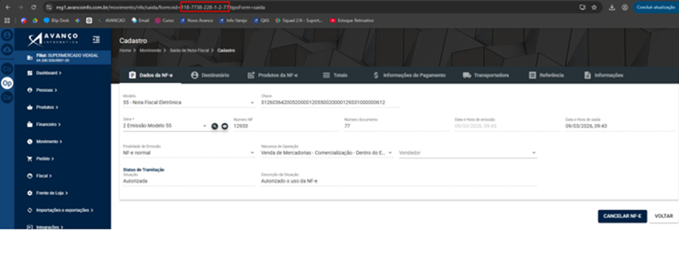Click the 'Ge' circular module icon
This screenshot has width=679, height=275.
click(x=7, y=97)
